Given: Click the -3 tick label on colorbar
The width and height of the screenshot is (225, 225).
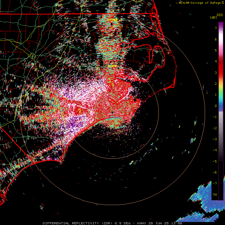Looking at the screenshot, I should coord(215,139).
